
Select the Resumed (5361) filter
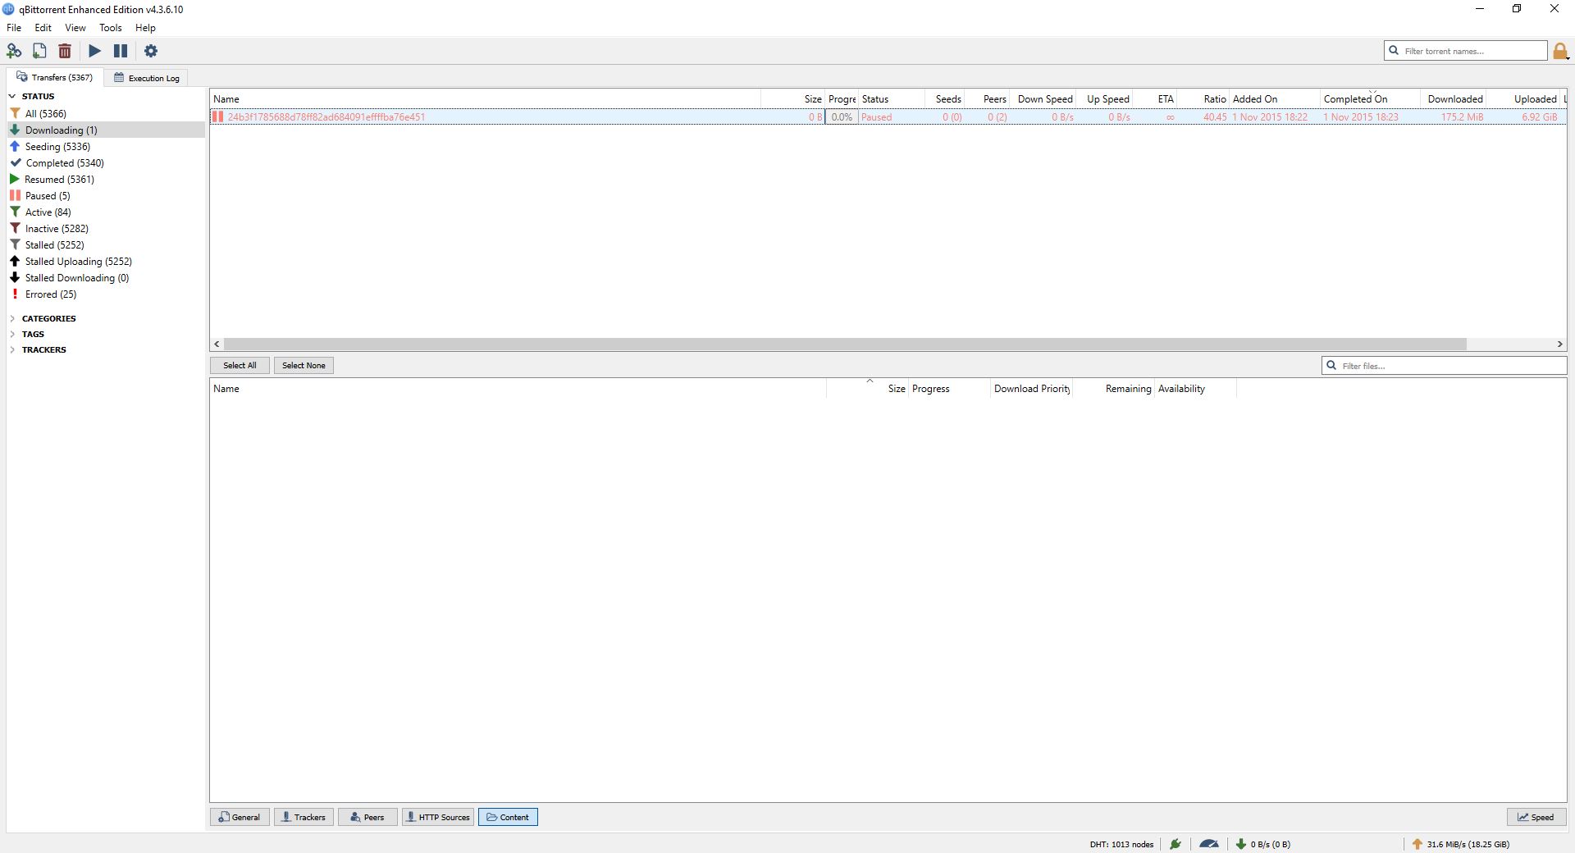tap(105, 179)
